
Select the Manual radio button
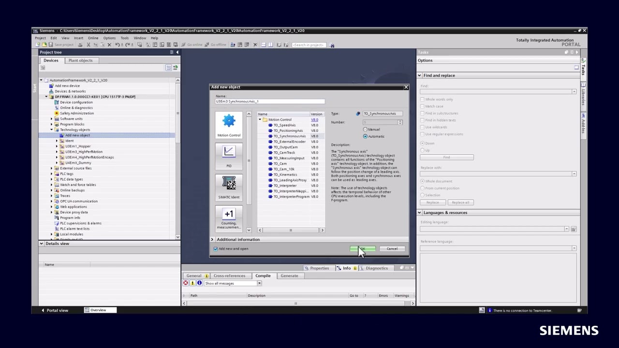click(x=365, y=130)
